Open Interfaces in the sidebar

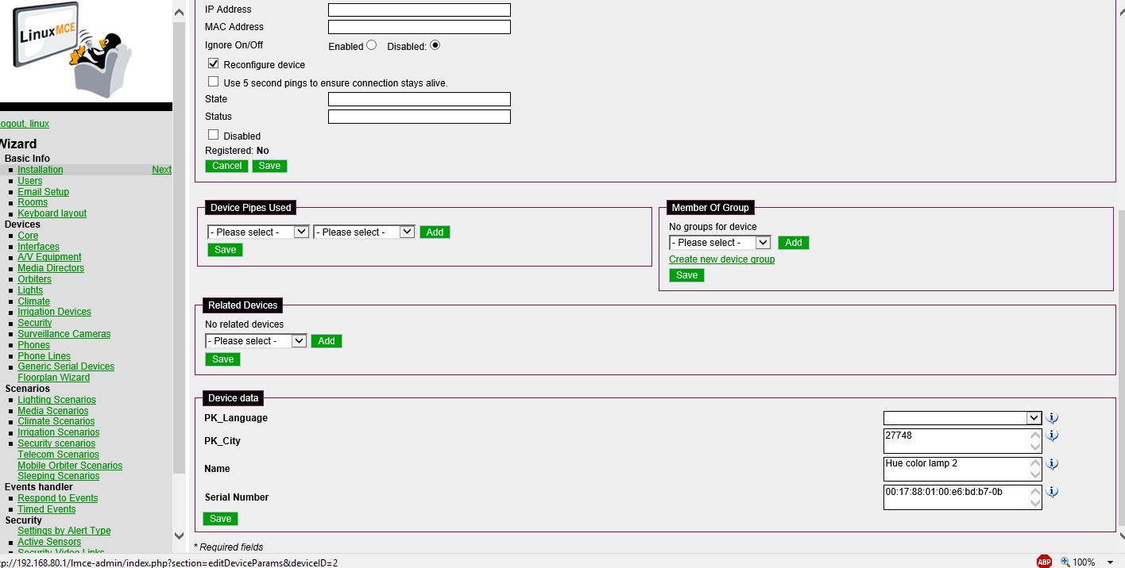pyautogui.click(x=38, y=247)
